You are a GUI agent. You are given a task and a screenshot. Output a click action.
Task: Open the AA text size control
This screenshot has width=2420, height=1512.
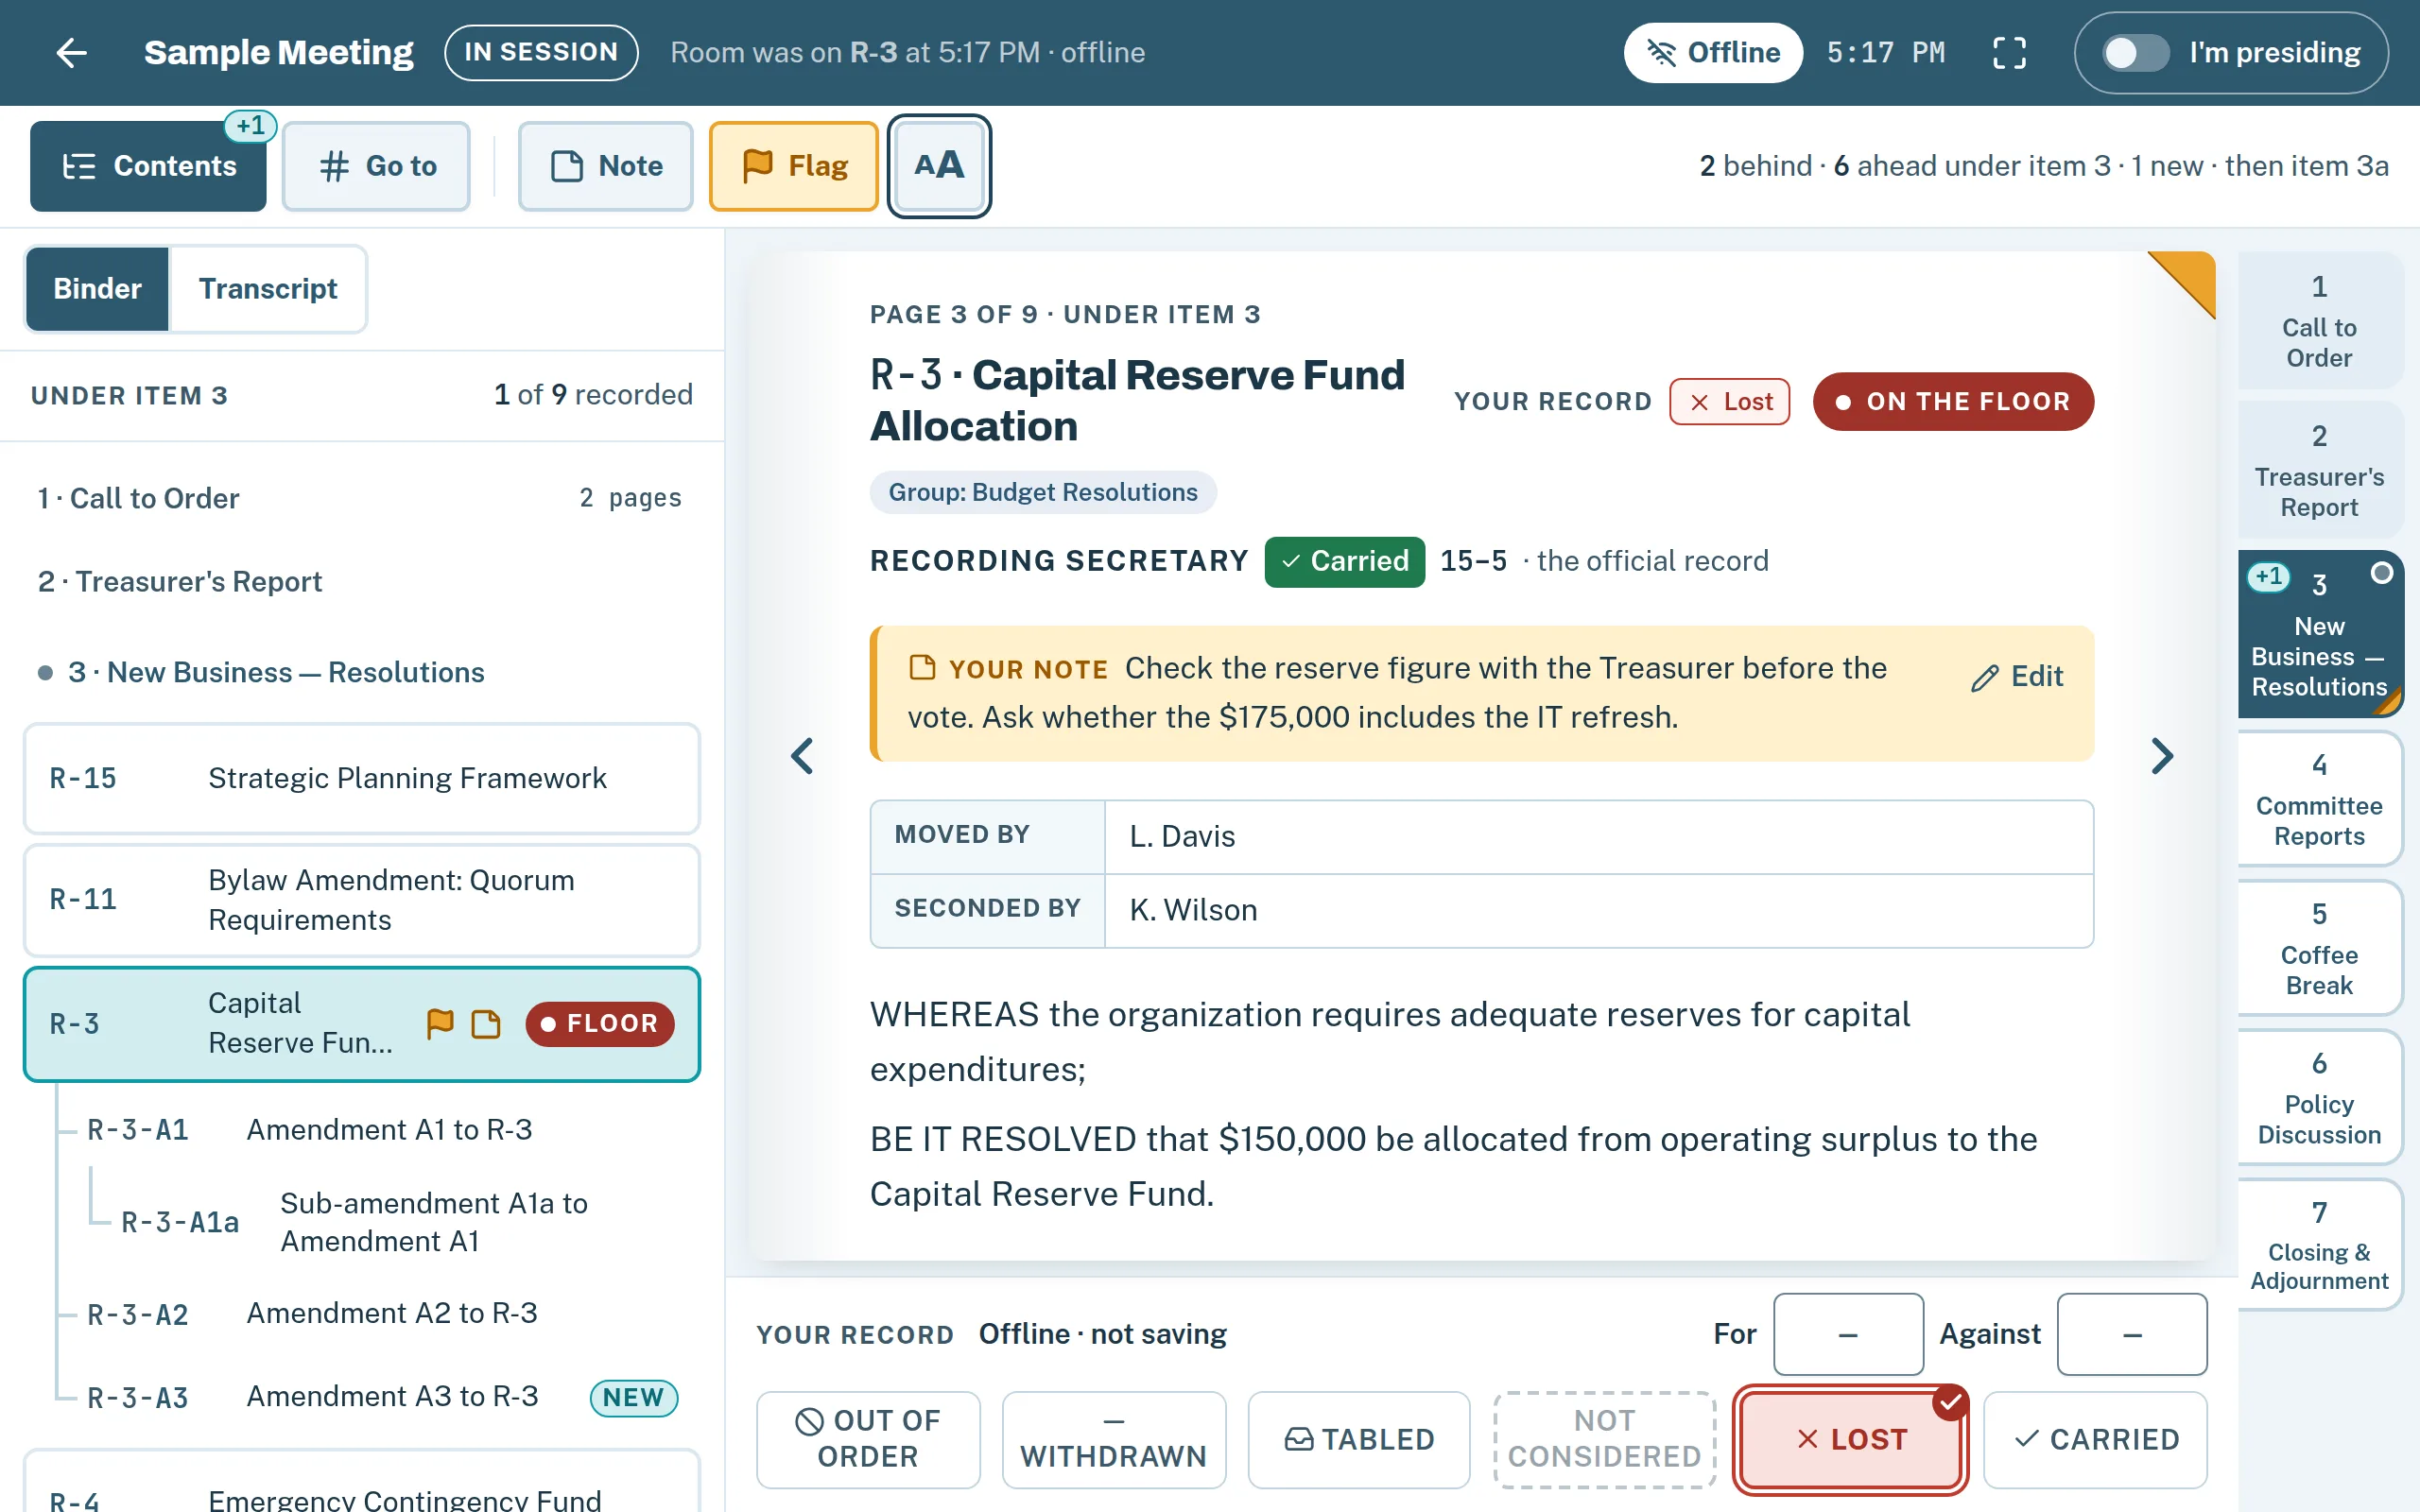click(939, 166)
